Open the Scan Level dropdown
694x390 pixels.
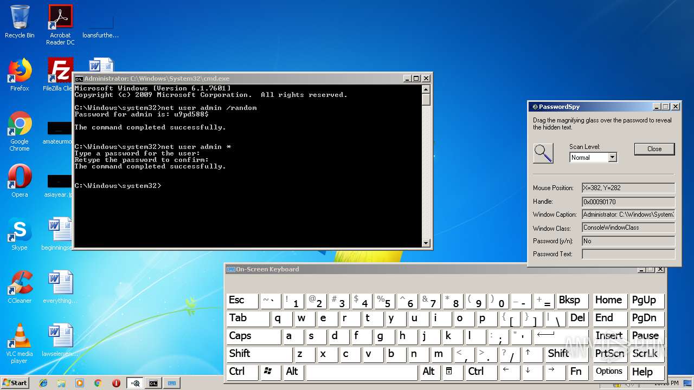tap(612, 158)
